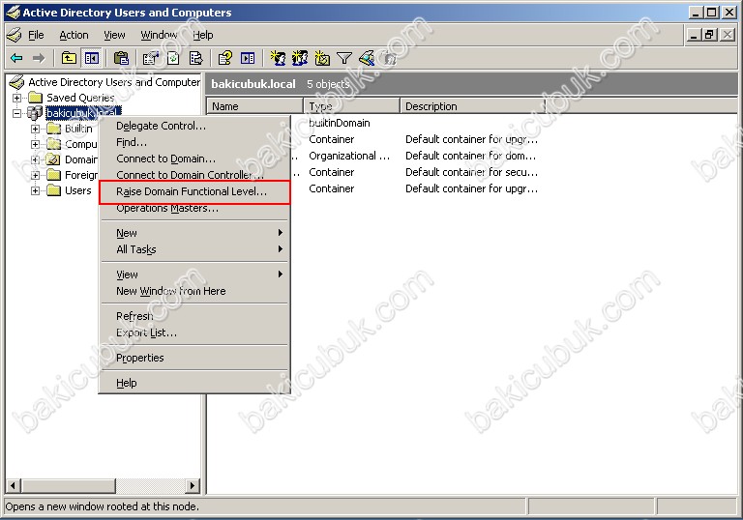Click the Export List toolbar icon

pyautogui.click(x=195, y=58)
